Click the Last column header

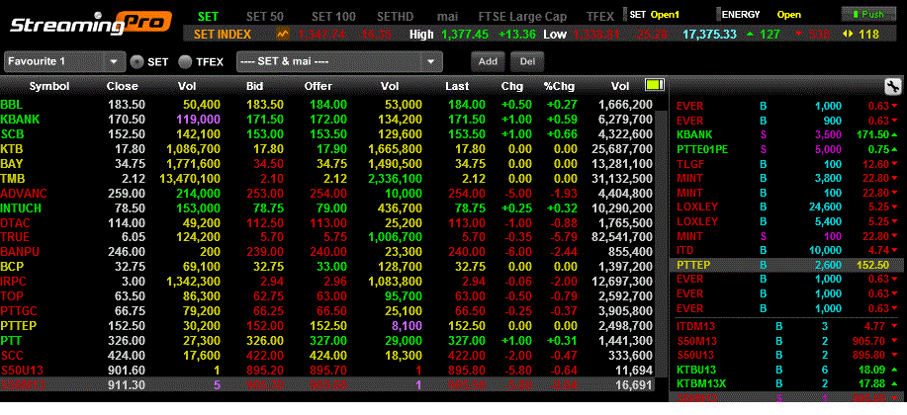coord(457,86)
